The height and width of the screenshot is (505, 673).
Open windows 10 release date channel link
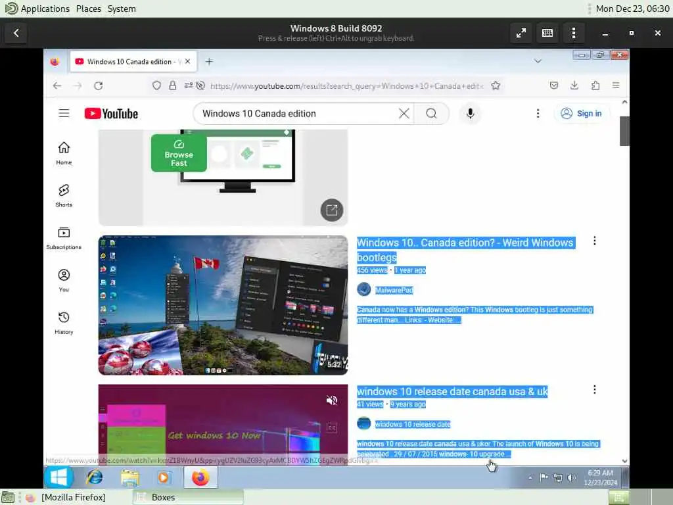(413, 424)
